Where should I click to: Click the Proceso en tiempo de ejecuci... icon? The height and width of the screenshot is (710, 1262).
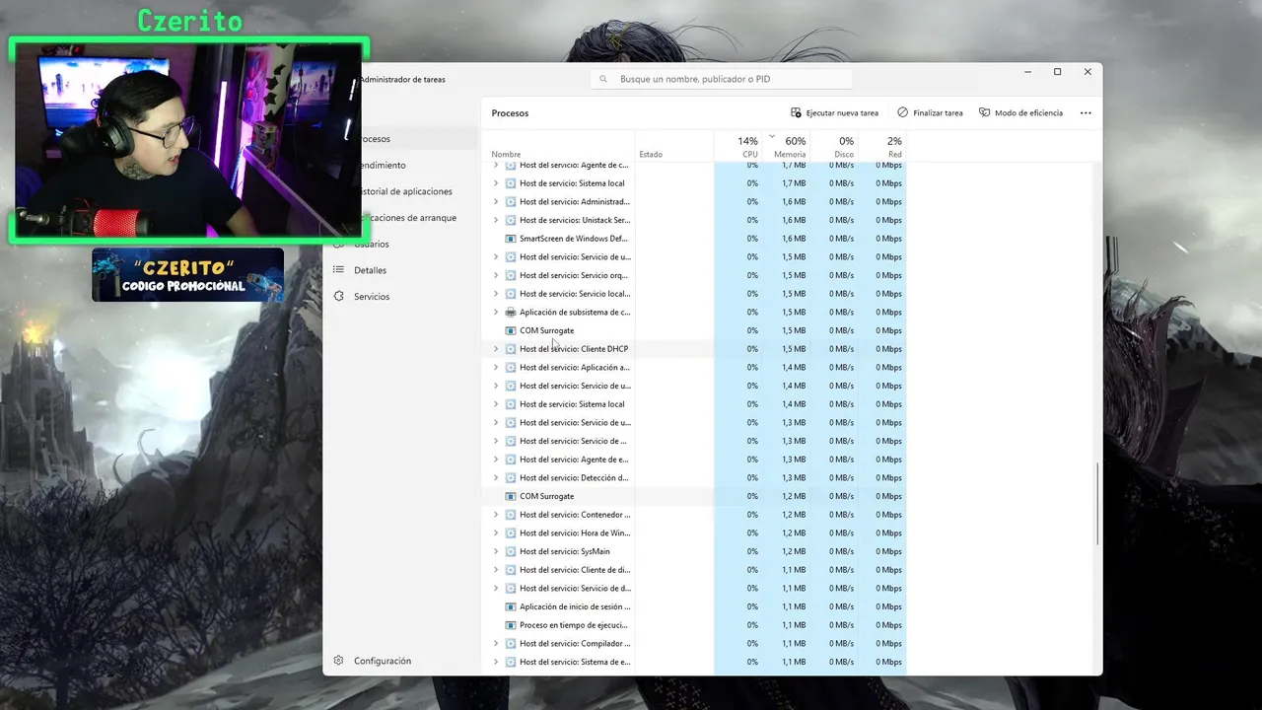(x=511, y=625)
